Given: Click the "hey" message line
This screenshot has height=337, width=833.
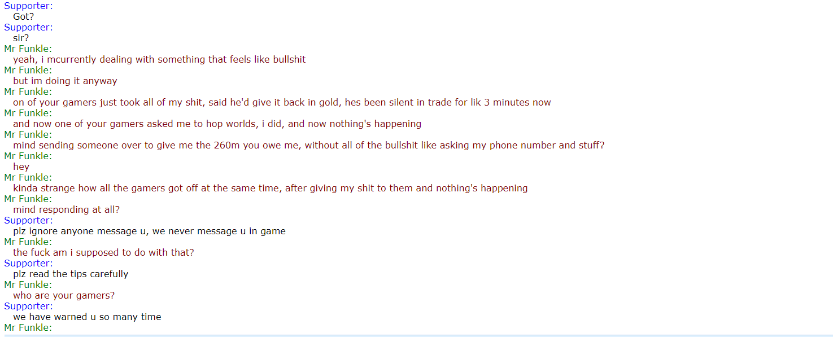Looking at the screenshot, I should point(21,167).
